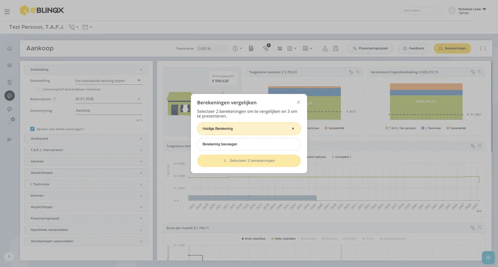Click the info icon next to Rekendatum
Image resolution: width=498 pixels, height=267 pixels.
coord(54,99)
